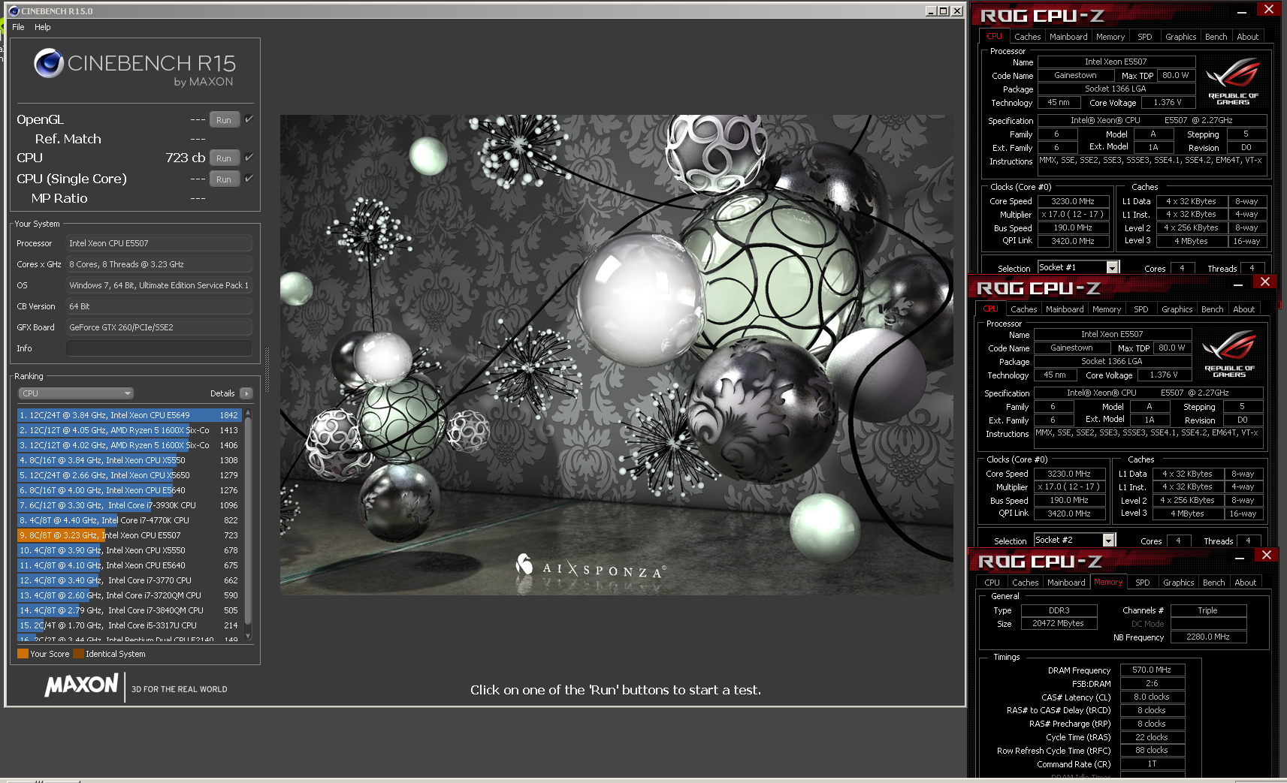Click the ranking scrollbar down arrow
The width and height of the screenshot is (1287, 783).
click(x=248, y=637)
